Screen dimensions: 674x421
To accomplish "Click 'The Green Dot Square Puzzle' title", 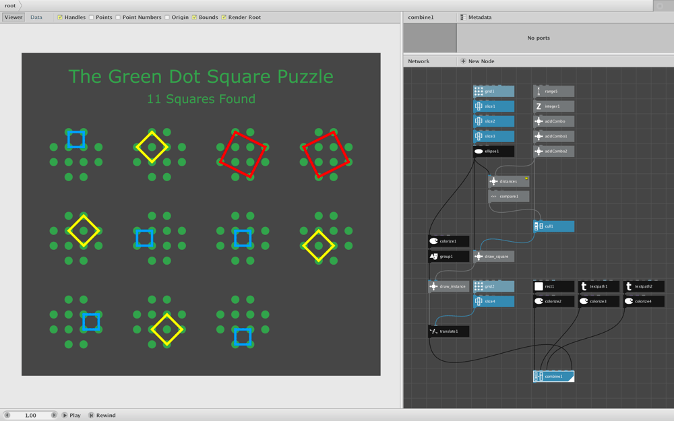I will 201,77.
